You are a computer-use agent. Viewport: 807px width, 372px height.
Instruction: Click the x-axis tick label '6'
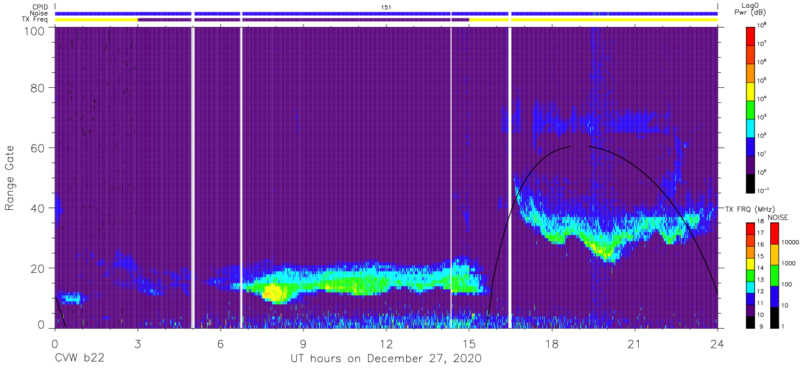coord(220,343)
